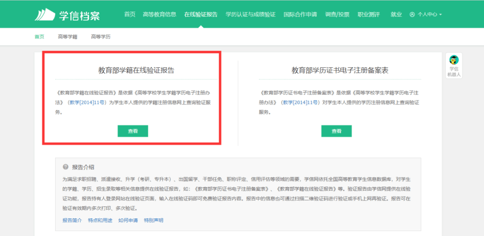
Task: Open 就业 menu item
Action: pyautogui.click(x=396, y=14)
